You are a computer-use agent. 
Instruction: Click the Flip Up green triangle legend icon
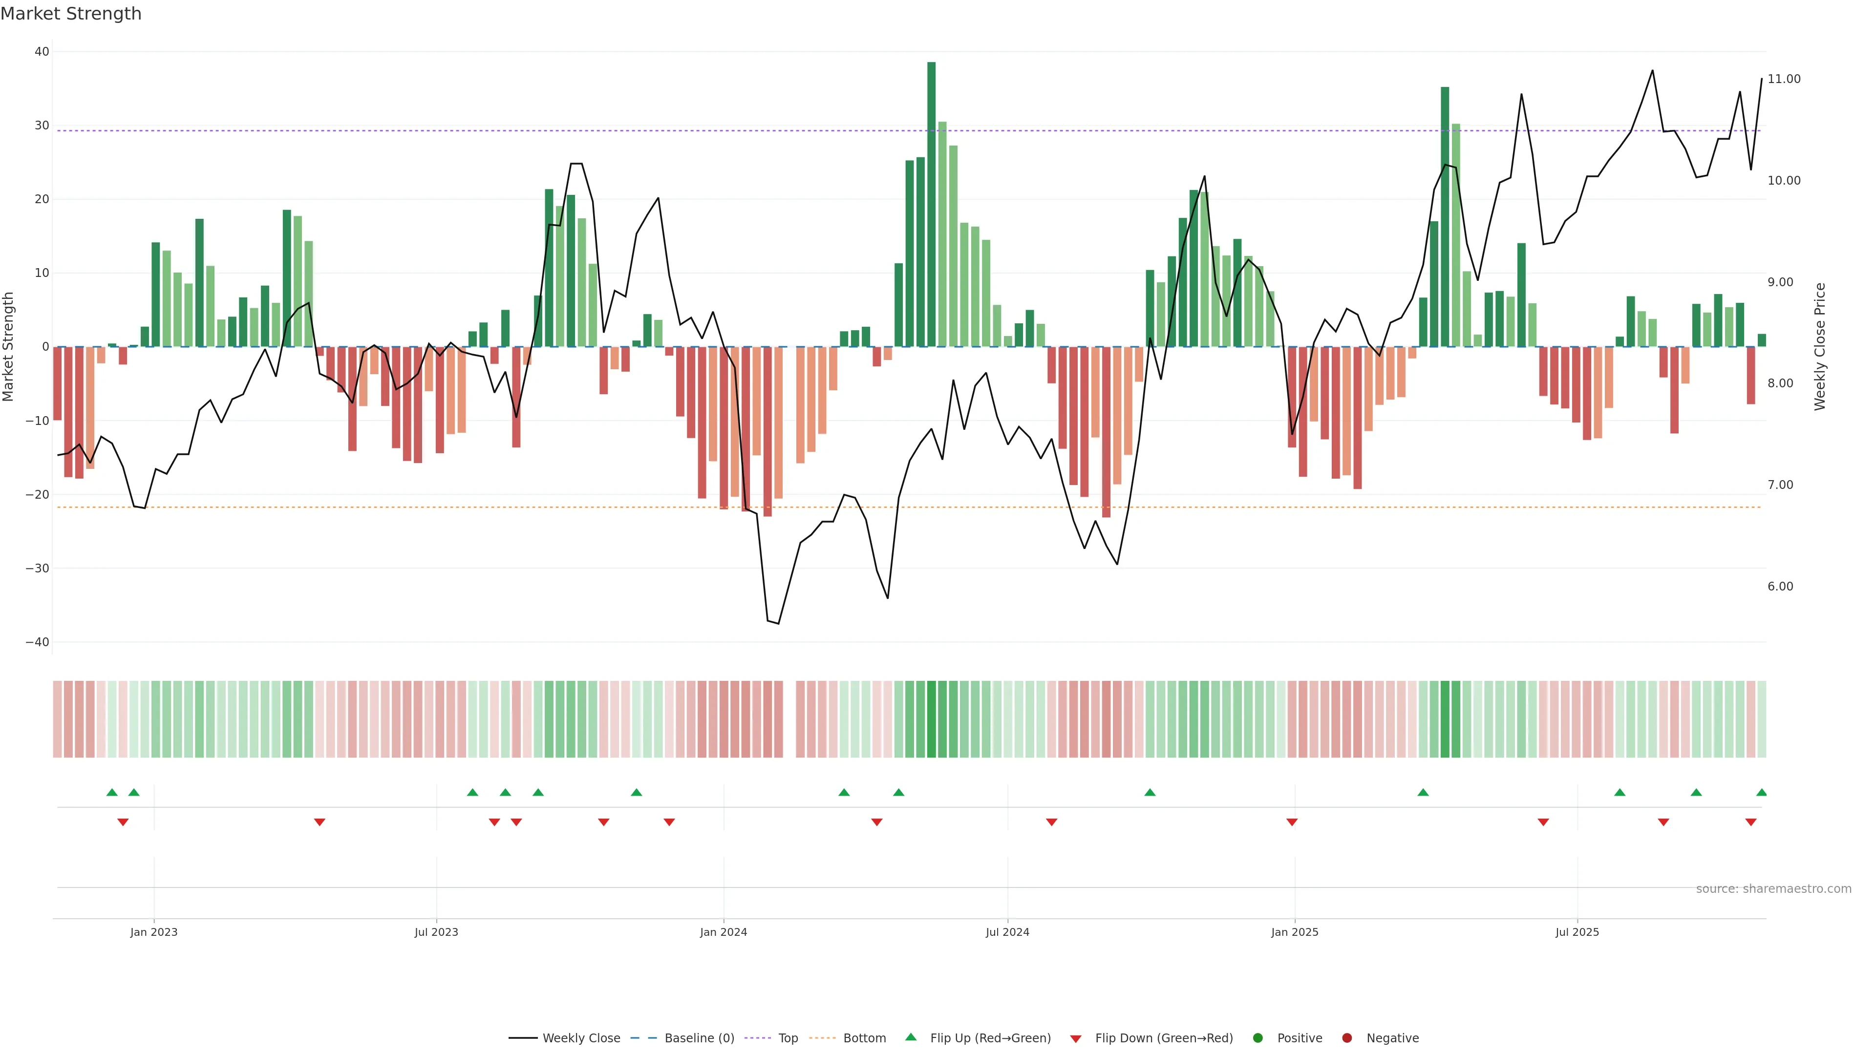tap(910, 1037)
